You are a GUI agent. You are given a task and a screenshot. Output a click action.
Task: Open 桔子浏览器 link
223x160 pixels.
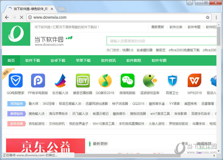tap(120, 104)
